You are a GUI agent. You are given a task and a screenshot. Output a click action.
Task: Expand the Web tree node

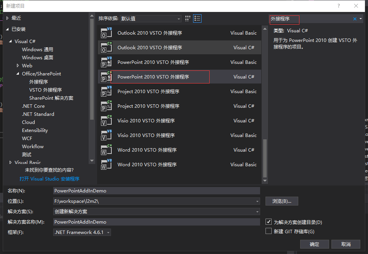(x=18, y=65)
